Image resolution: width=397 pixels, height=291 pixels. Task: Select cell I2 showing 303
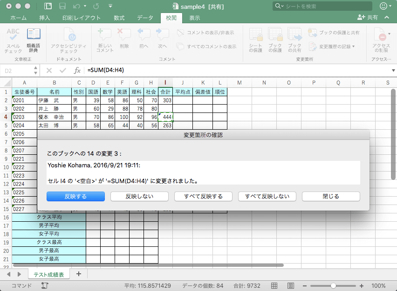(x=165, y=100)
